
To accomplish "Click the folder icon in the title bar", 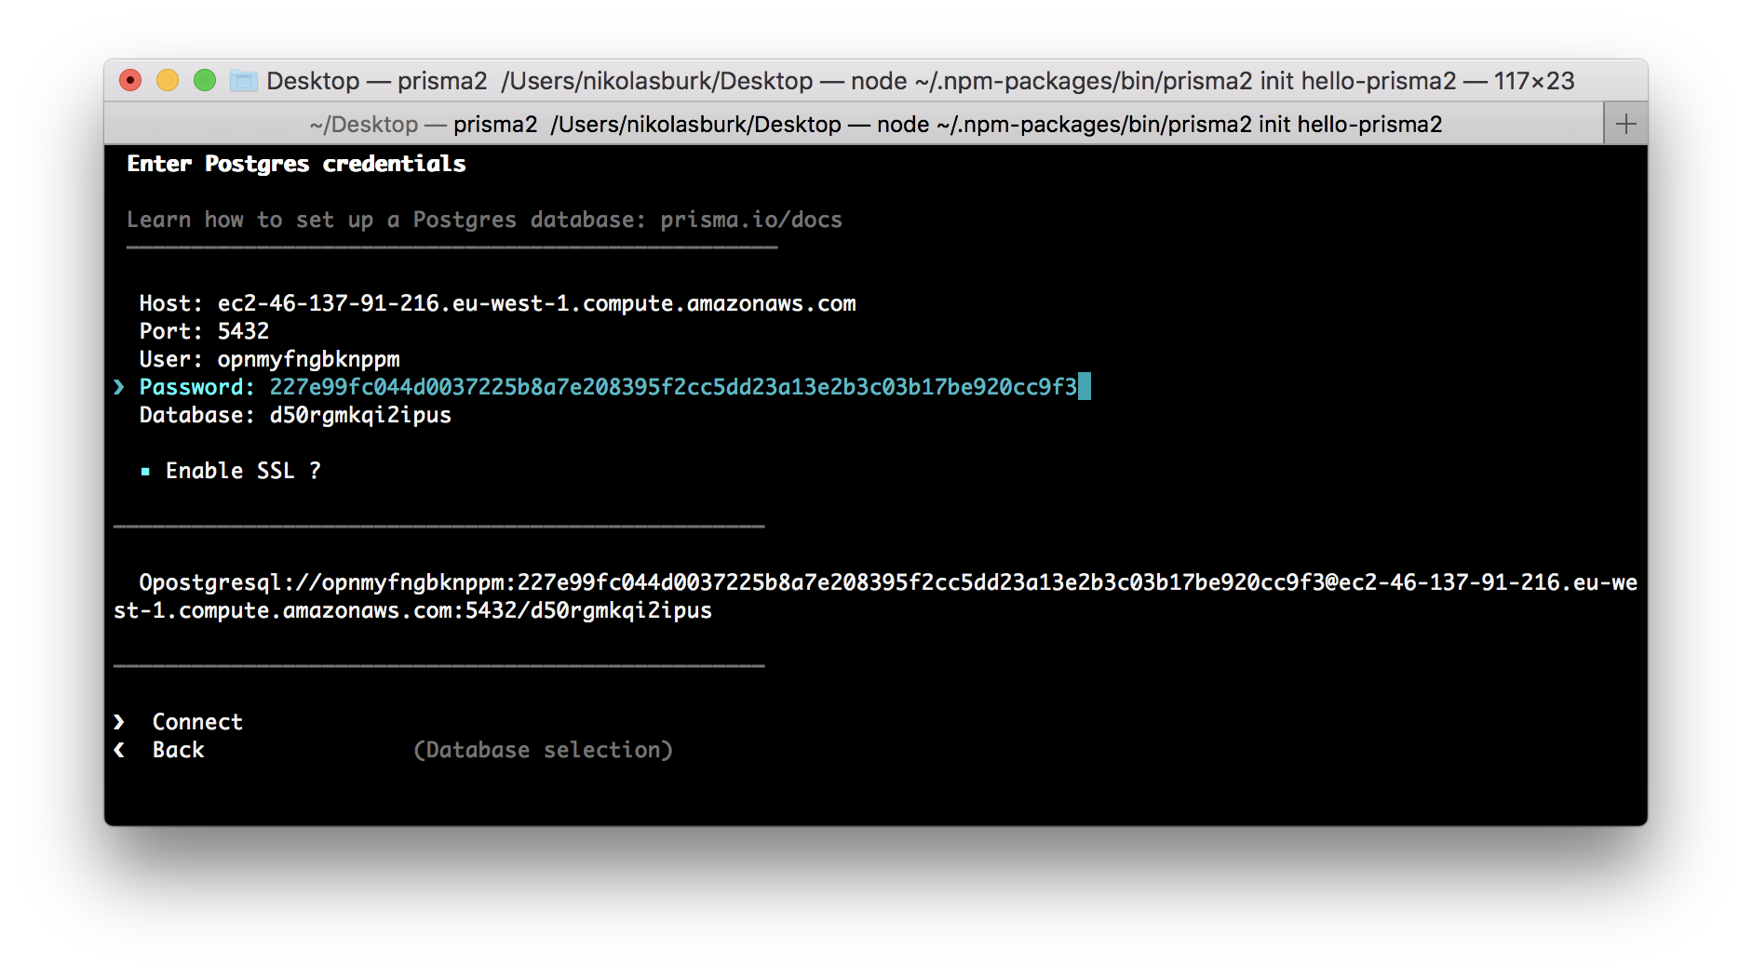I will (x=244, y=81).
